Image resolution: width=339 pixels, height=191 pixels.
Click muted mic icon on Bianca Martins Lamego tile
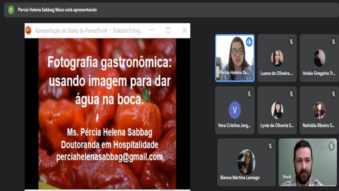[270, 146]
